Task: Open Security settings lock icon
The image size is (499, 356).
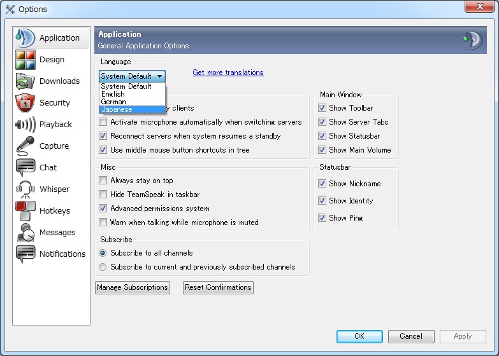Action: [x=25, y=102]
